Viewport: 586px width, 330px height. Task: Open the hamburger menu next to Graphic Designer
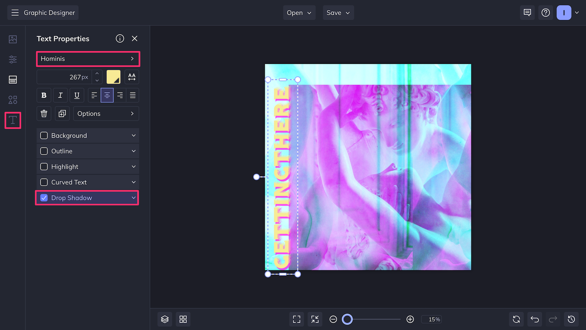(x=15, y=12)
